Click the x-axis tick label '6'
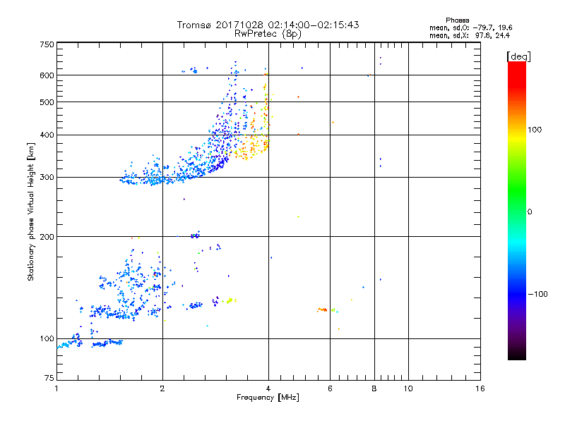 pyautogui.click(x=330, y=388)
